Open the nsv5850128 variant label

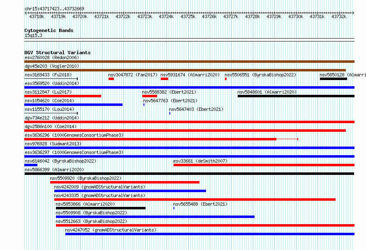pos(343,75)
